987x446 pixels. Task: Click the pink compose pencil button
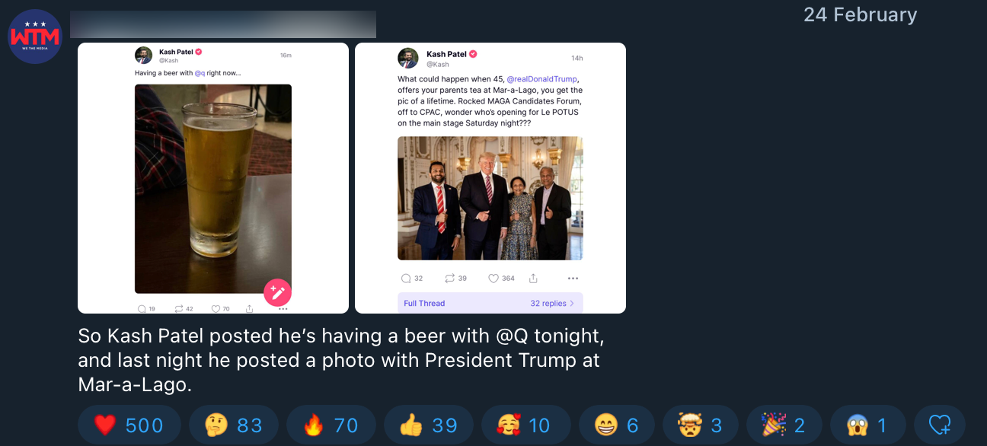tap(277, 292)
